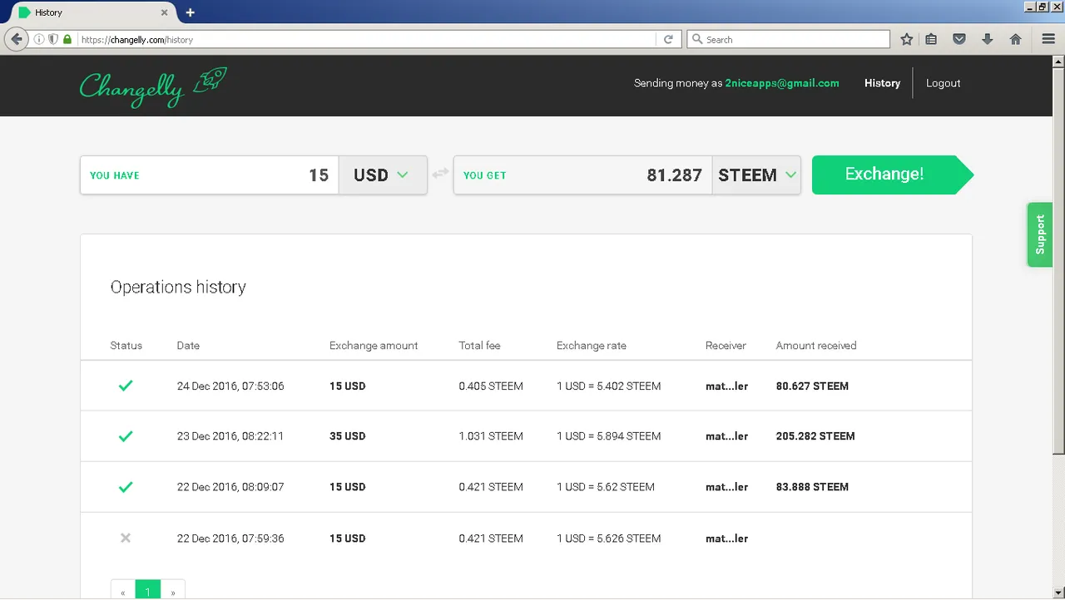Click the Total fee column header
Viewport: 1065px width, 600px height.
click(x=479, y=346)
